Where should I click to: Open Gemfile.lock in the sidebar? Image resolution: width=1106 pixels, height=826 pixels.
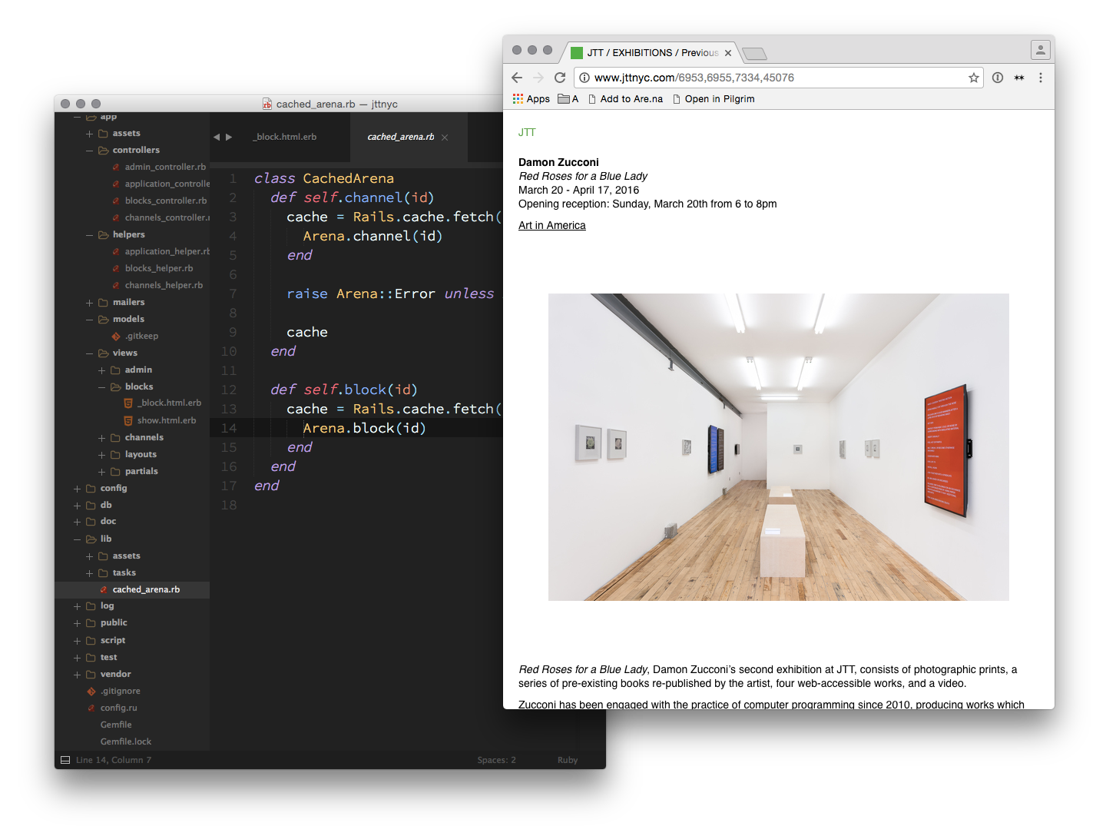pyautogui.click(x=126, y=742)
